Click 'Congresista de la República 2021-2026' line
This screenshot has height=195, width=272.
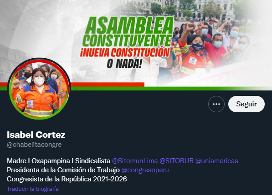[x=67, y=179]
